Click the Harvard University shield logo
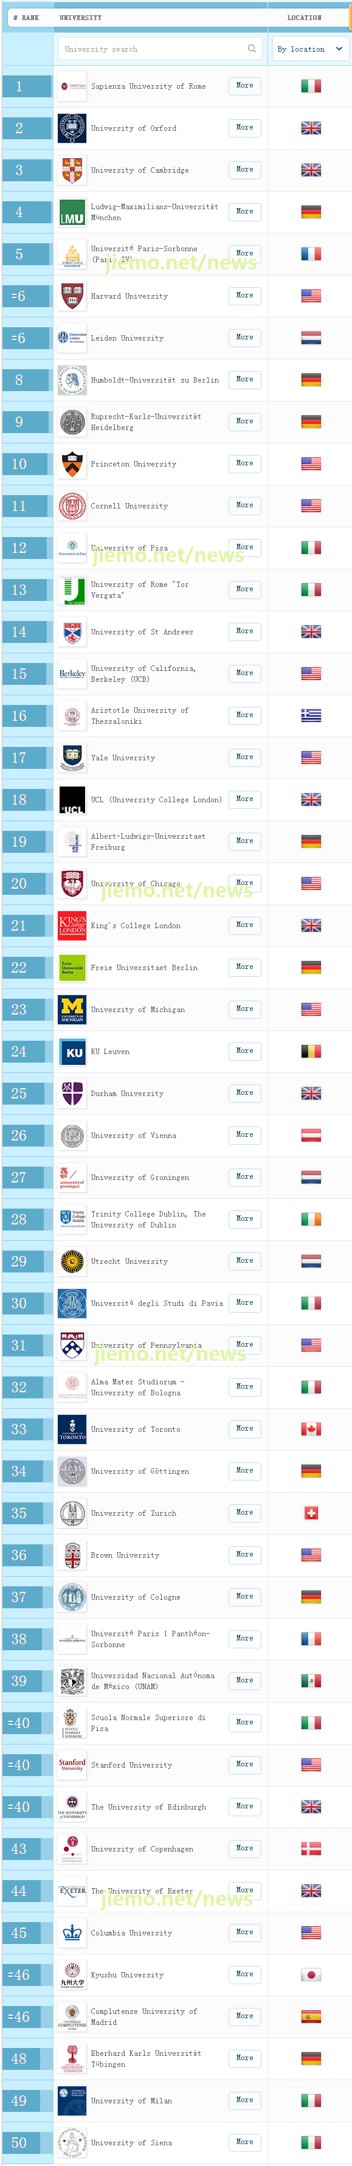The image size is (352, 2166). tap(72, 296)
